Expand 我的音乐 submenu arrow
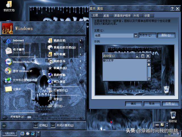182x137 pixels. point(80,61)
